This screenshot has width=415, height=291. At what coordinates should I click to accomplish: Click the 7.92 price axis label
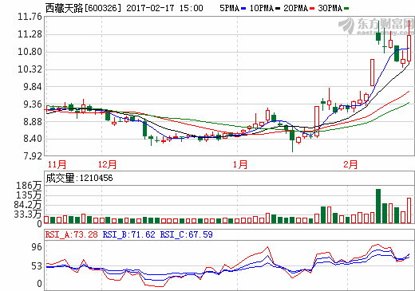click(33, 156)
